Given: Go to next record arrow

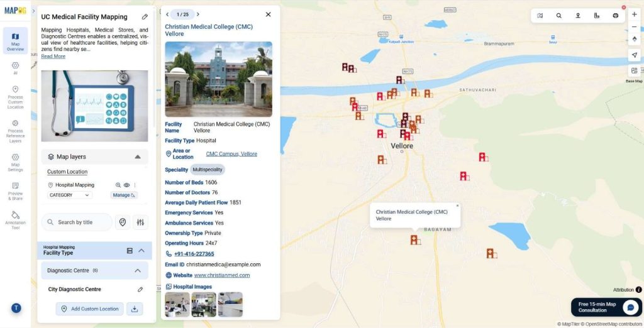Looking at the screenshot, I should point(198,14).
